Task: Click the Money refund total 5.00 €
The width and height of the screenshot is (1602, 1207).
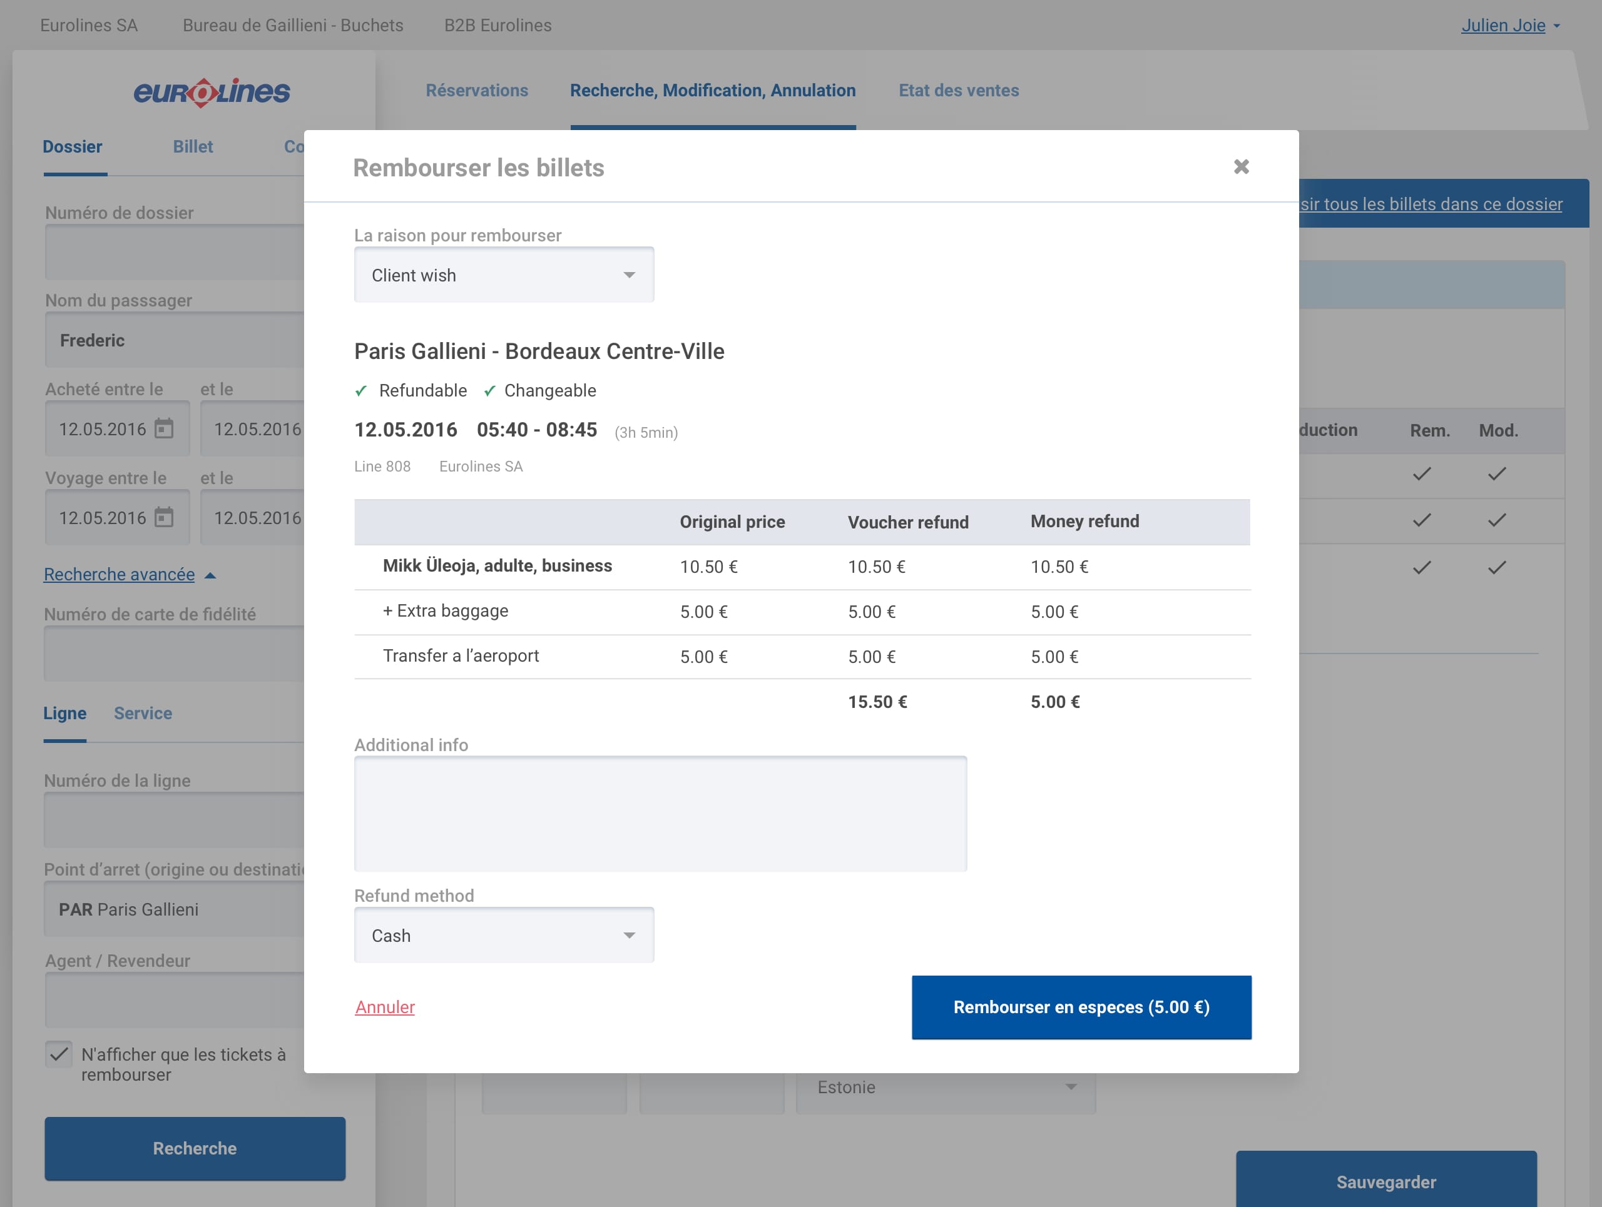Action: (x=1055, y=702)
